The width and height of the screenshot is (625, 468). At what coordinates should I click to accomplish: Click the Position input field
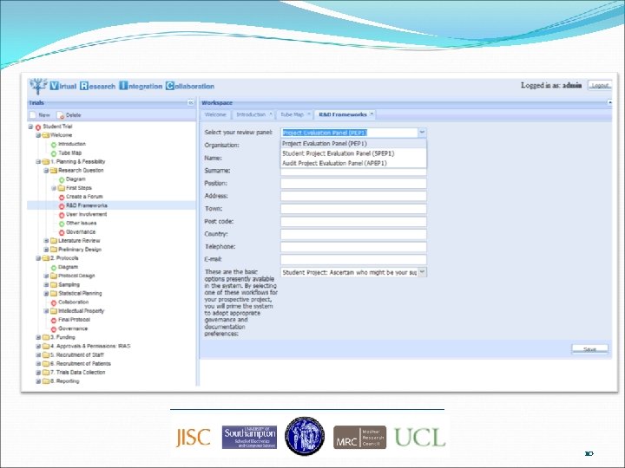click(x=353, y=184)
